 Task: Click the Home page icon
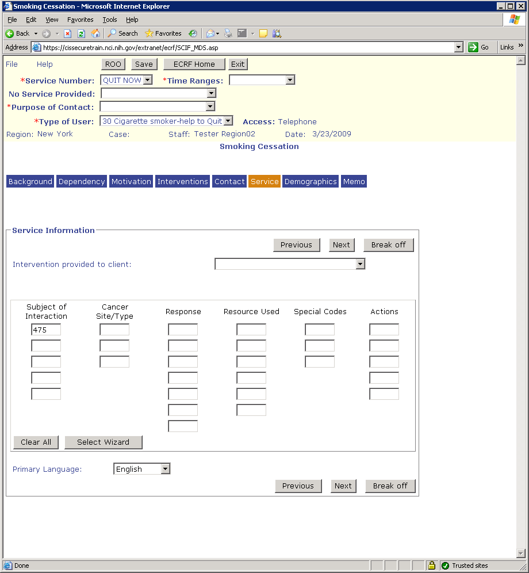(x=95, y=33)
